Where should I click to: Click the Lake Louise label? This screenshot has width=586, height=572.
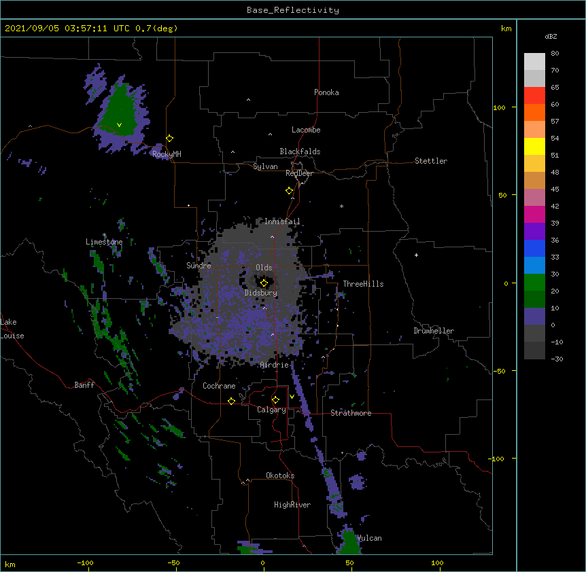[12, 329]
